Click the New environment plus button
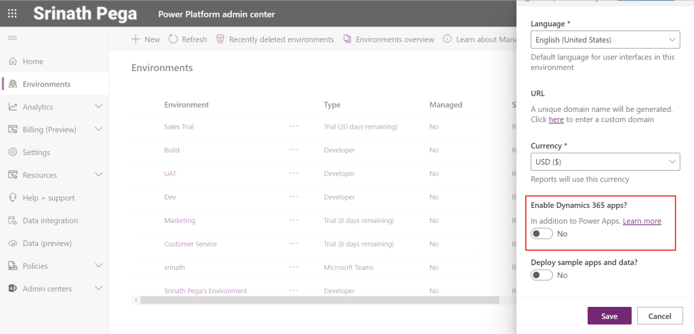This screenshot has height=334, width=694. (x=145, y=39)
